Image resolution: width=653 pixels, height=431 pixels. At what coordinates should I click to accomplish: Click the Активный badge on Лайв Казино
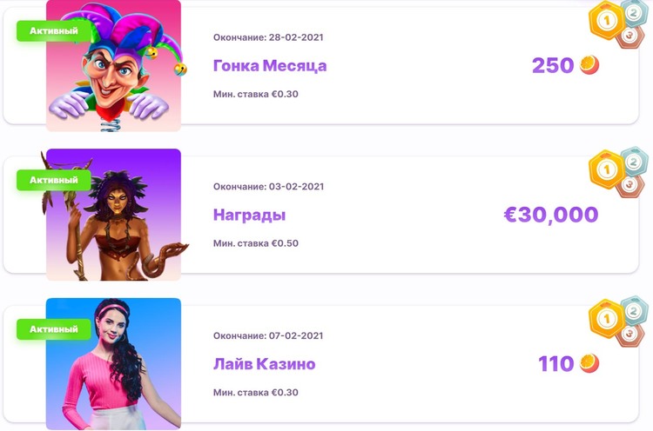point(54,329)
